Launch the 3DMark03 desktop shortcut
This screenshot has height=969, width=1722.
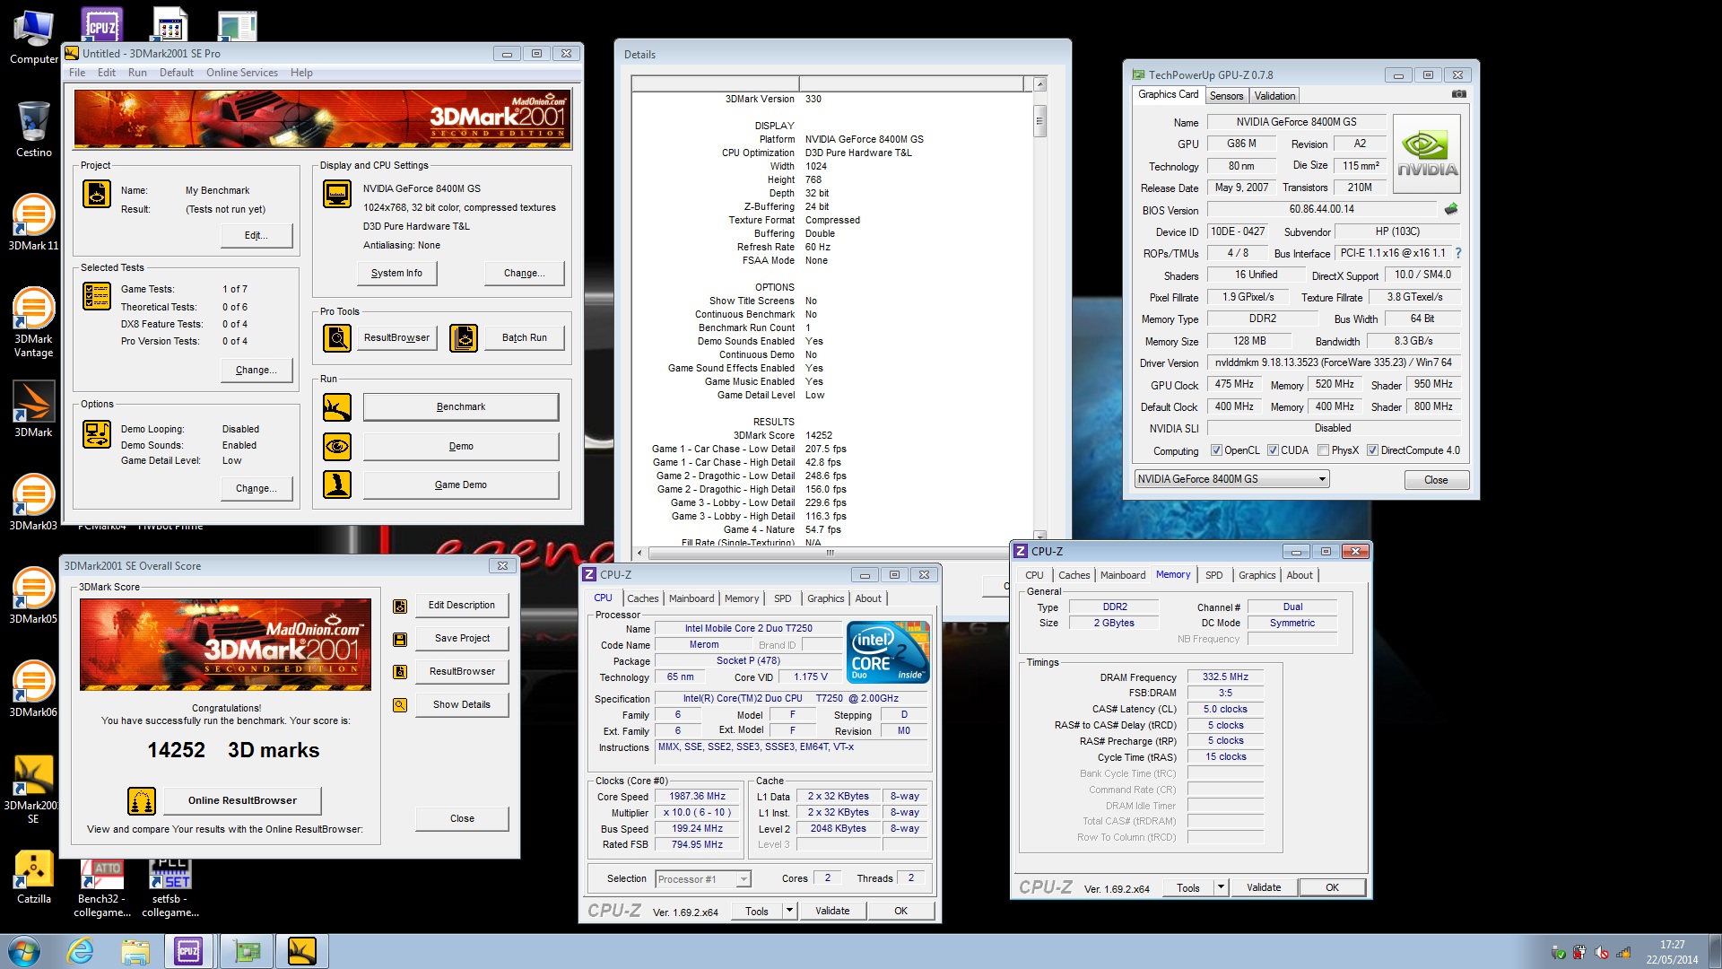pos(33,502)
